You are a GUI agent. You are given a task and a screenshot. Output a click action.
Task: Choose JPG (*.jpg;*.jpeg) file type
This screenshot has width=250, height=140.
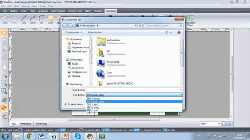pyautogui.click(x=134, y=102)
